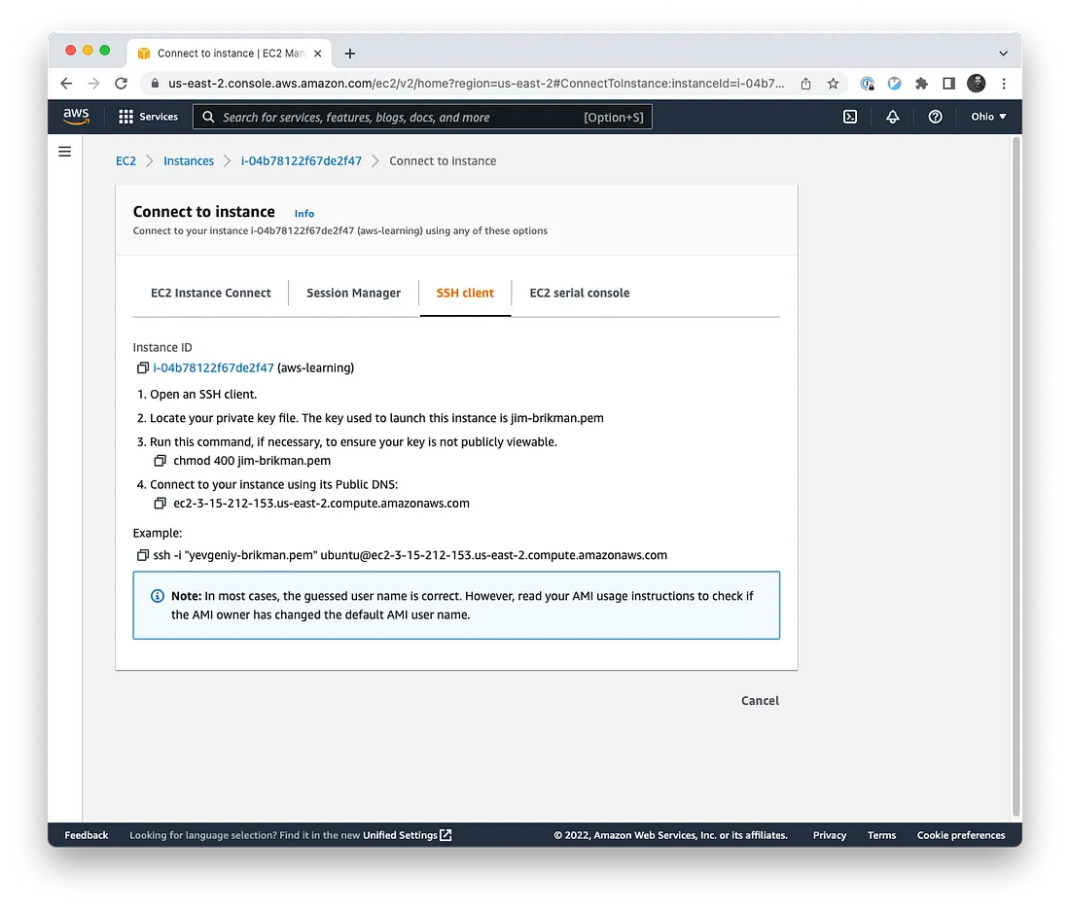Open the hamburger side navigation menu
This screenshot has height=910, width=1070.
pyautogui.click(x=65, y=152)
